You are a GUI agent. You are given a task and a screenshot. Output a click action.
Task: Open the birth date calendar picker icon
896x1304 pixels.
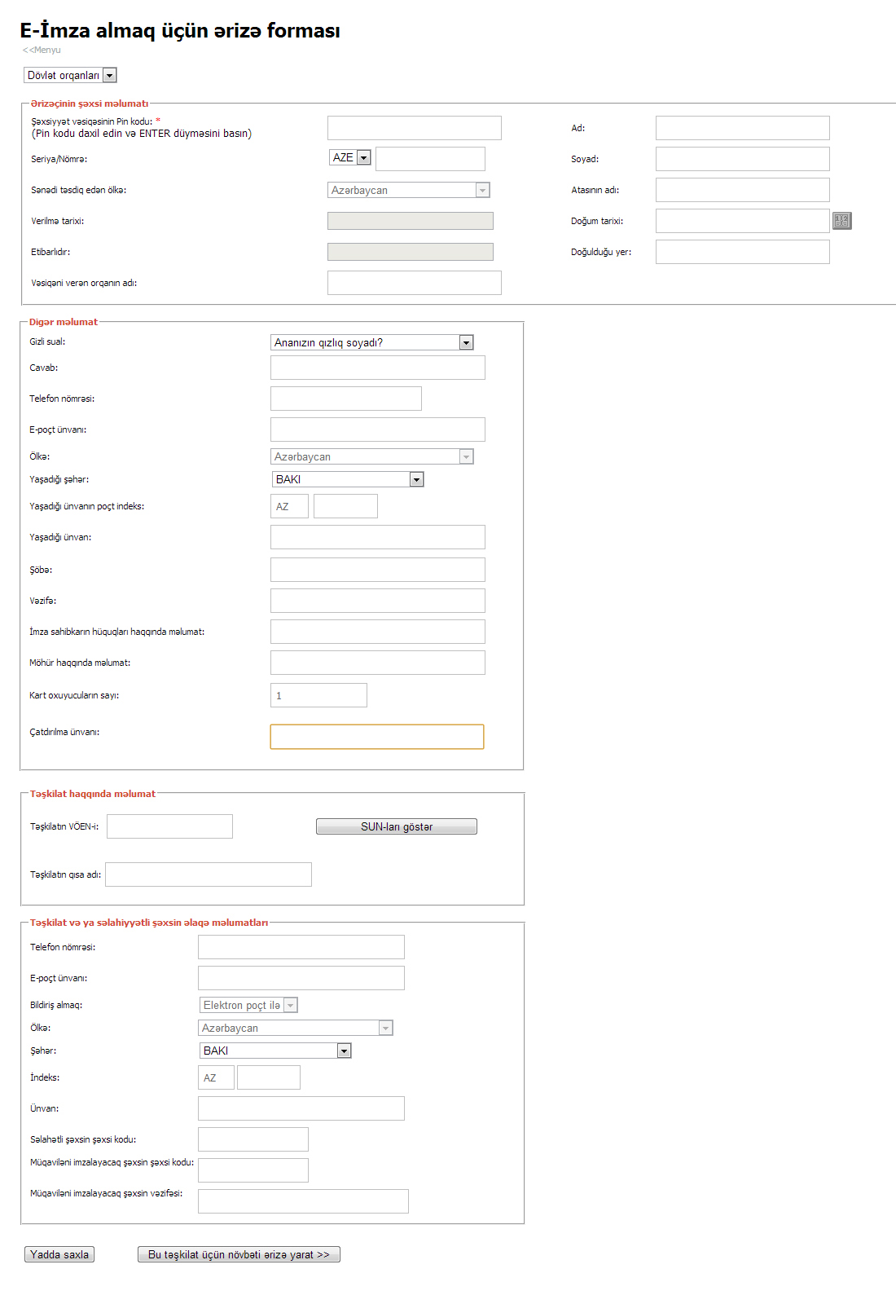[841, 221]
